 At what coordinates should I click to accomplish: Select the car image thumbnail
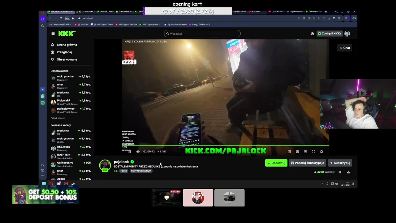[229, 198]
